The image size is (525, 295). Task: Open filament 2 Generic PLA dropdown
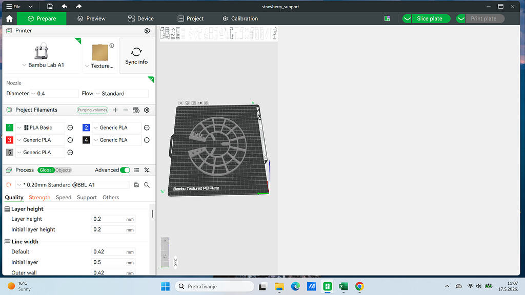click(x=116, y=128)
